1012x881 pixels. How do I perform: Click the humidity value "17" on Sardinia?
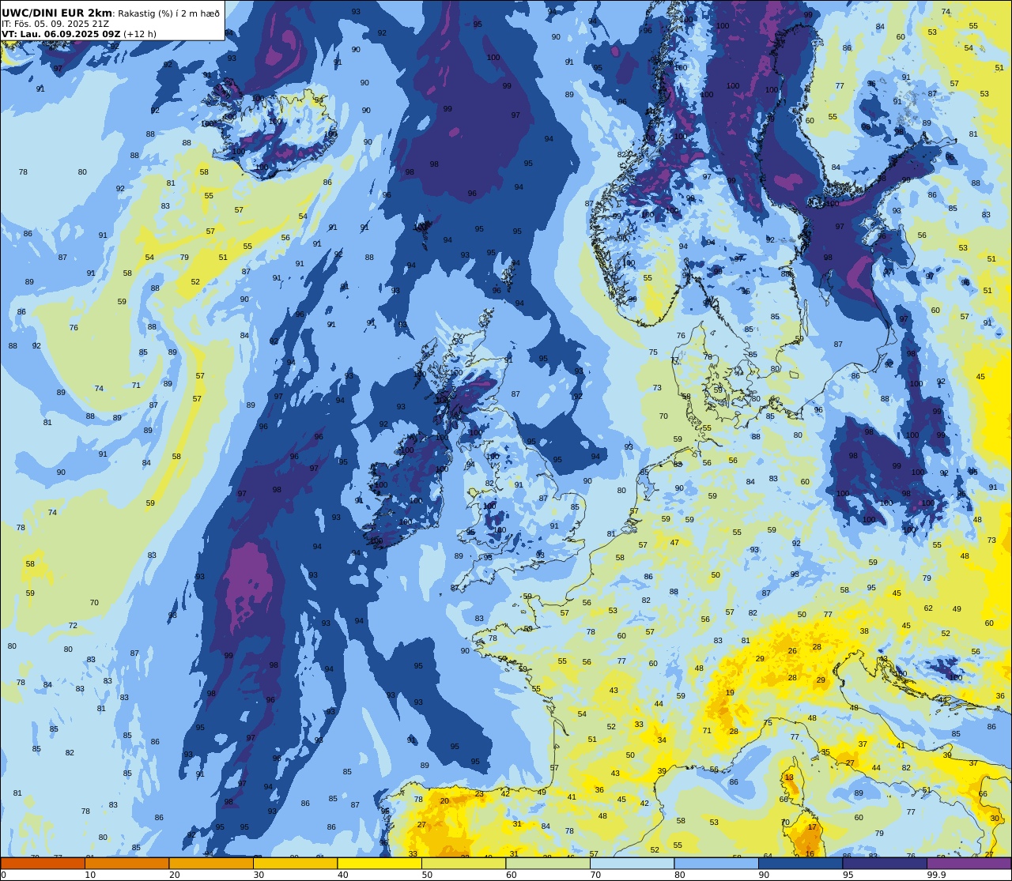(x=812, y=827)
